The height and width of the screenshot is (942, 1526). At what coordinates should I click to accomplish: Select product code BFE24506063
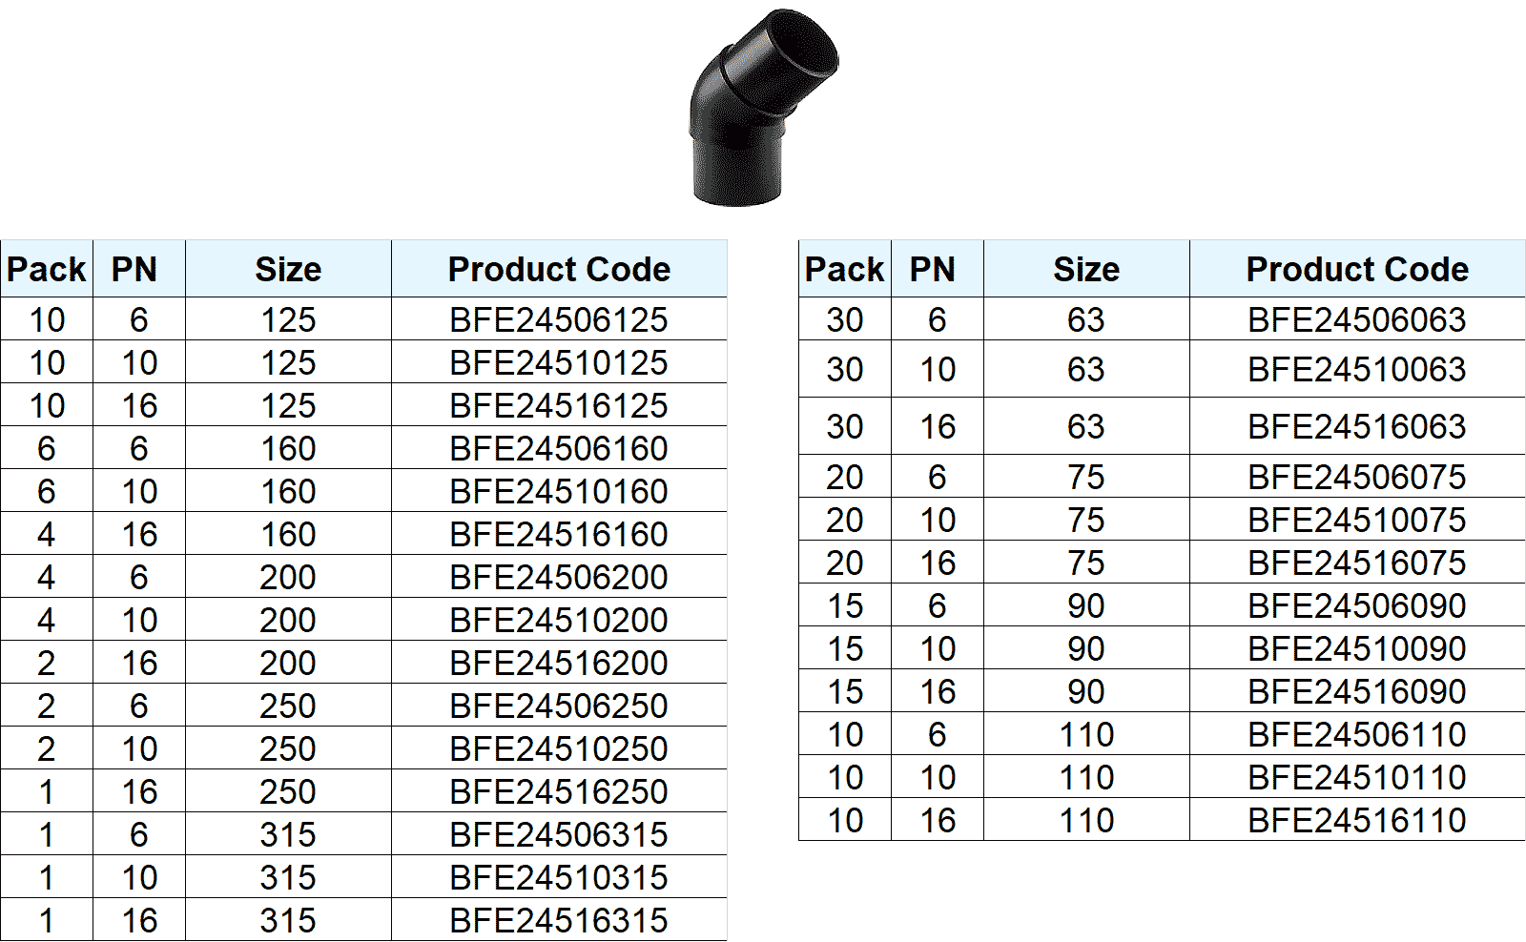[x=1356, y=319]
